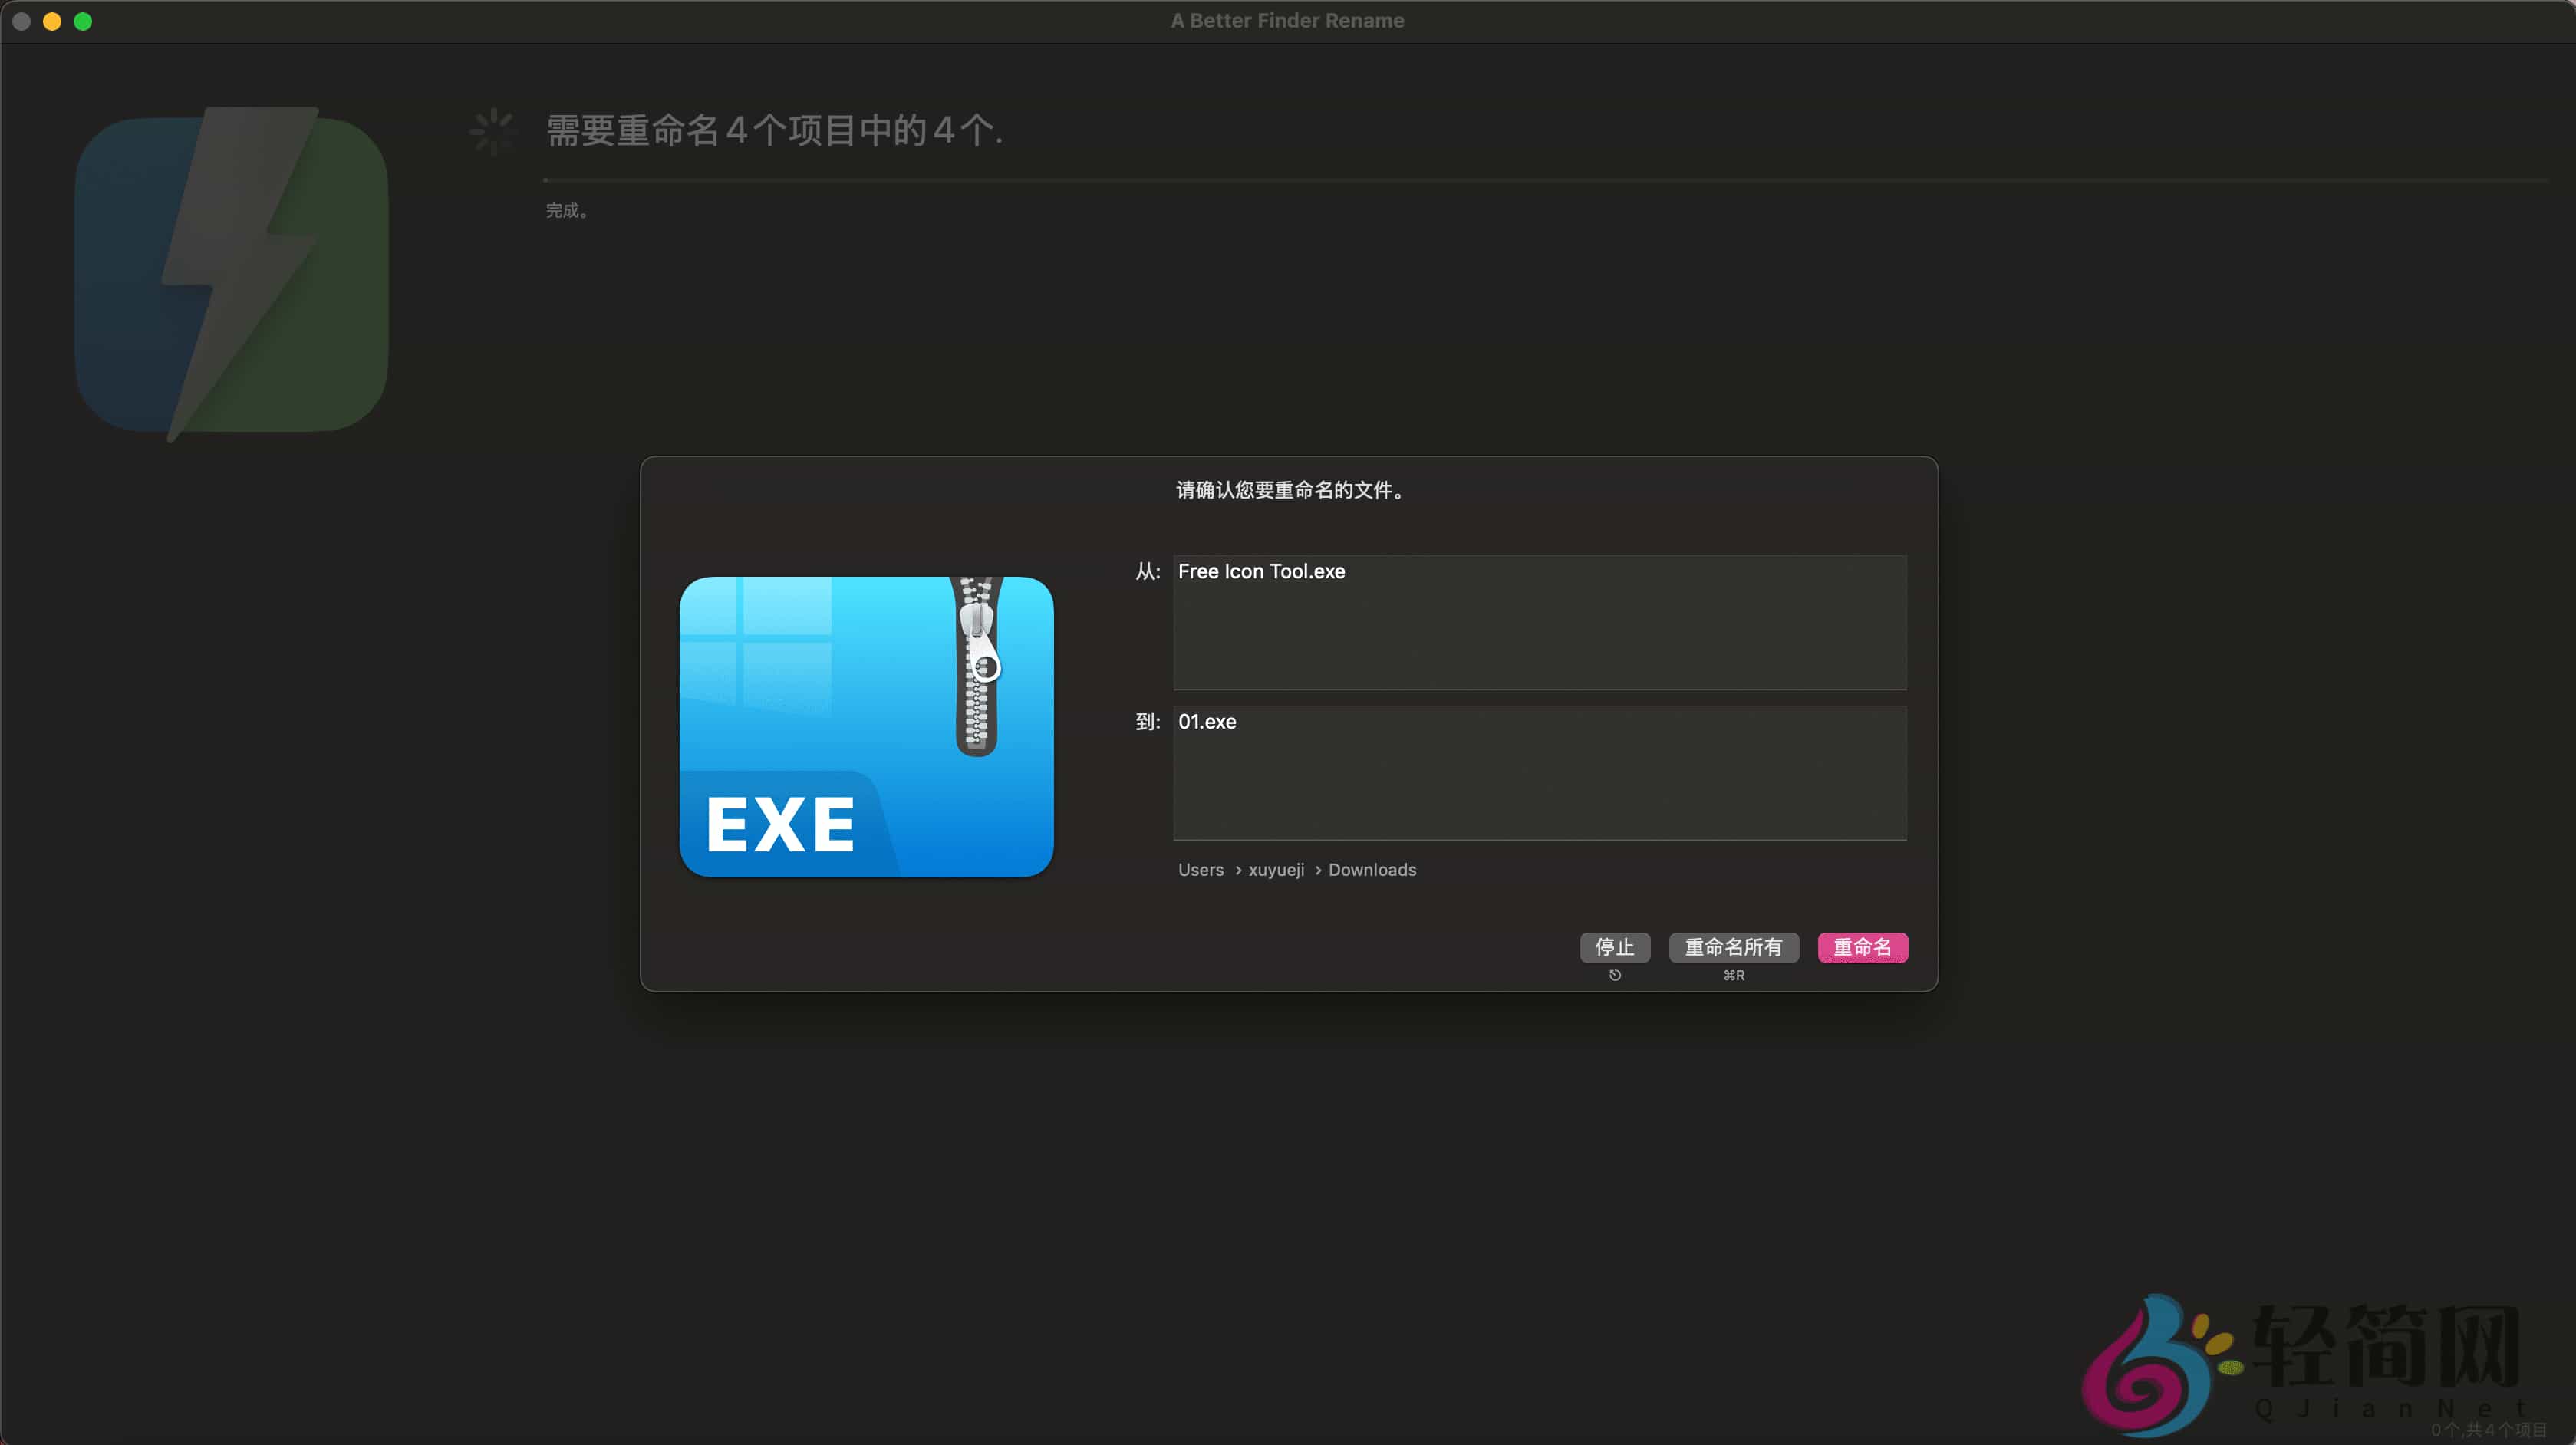Click the green maximize traffic light icon
The image size is (2576, 1445).
pyautogui.click(x=84, y=21)
